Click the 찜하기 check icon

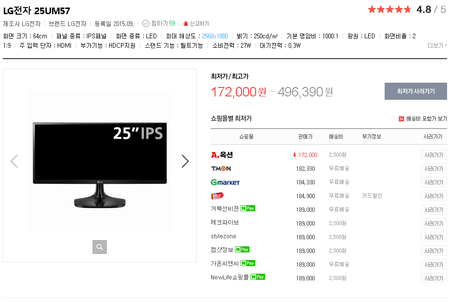(146, 23)
